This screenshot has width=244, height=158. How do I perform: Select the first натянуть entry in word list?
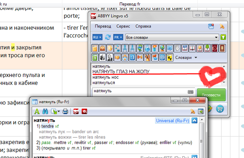[101, 66]
